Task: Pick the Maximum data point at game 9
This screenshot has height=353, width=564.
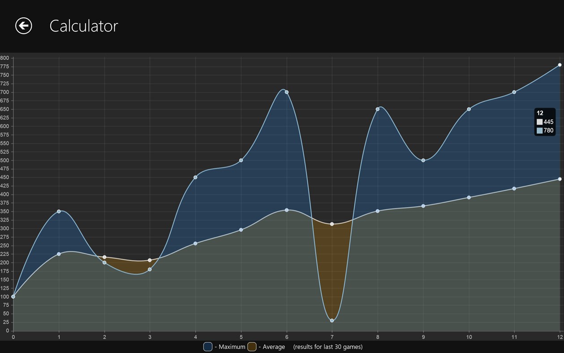Action: (x=423, y=160)
